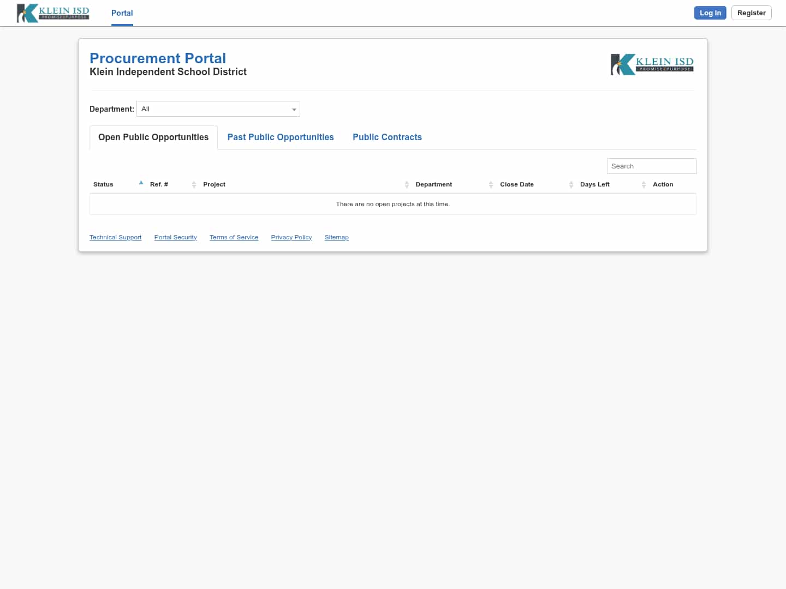Viewport: 786px width, 589px height.
Task: Open the Privacy Policy link
Action: (291, 237)
